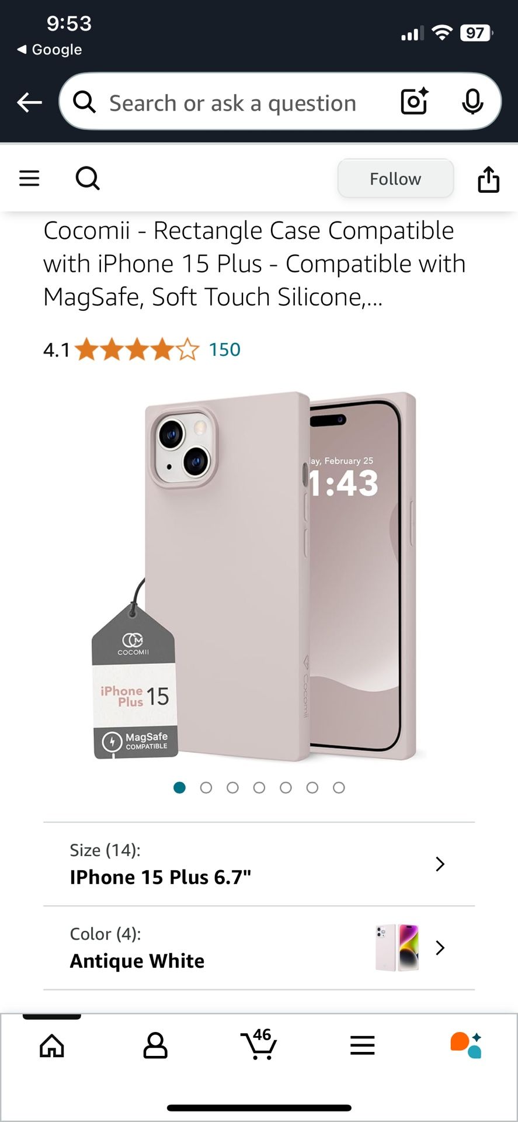Select the second image carousel dot
518x1122 pixels.
pyautogui.click(x=206, y=788)
